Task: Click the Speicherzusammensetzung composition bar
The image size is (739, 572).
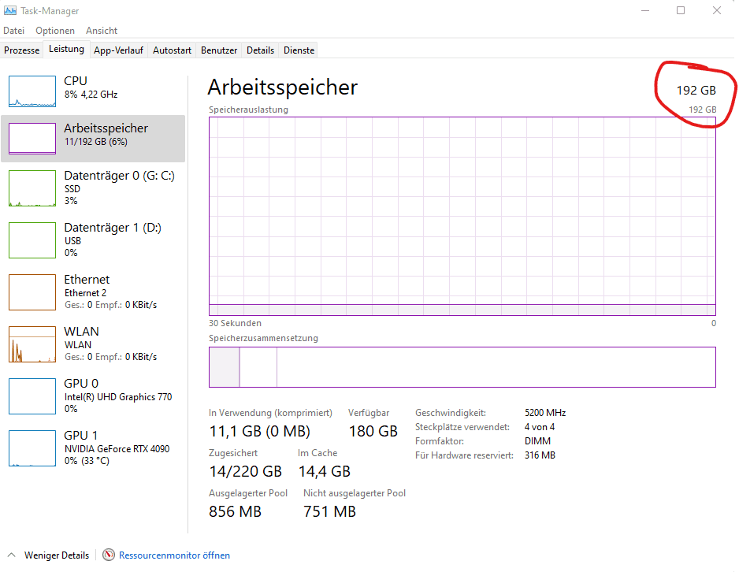Action: 462,367
